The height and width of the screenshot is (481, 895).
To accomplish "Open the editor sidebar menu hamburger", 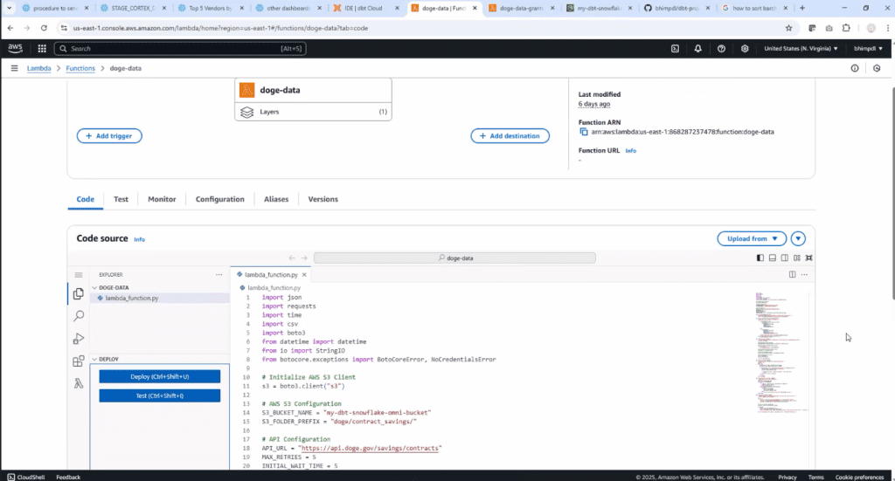I will [79, 275].
